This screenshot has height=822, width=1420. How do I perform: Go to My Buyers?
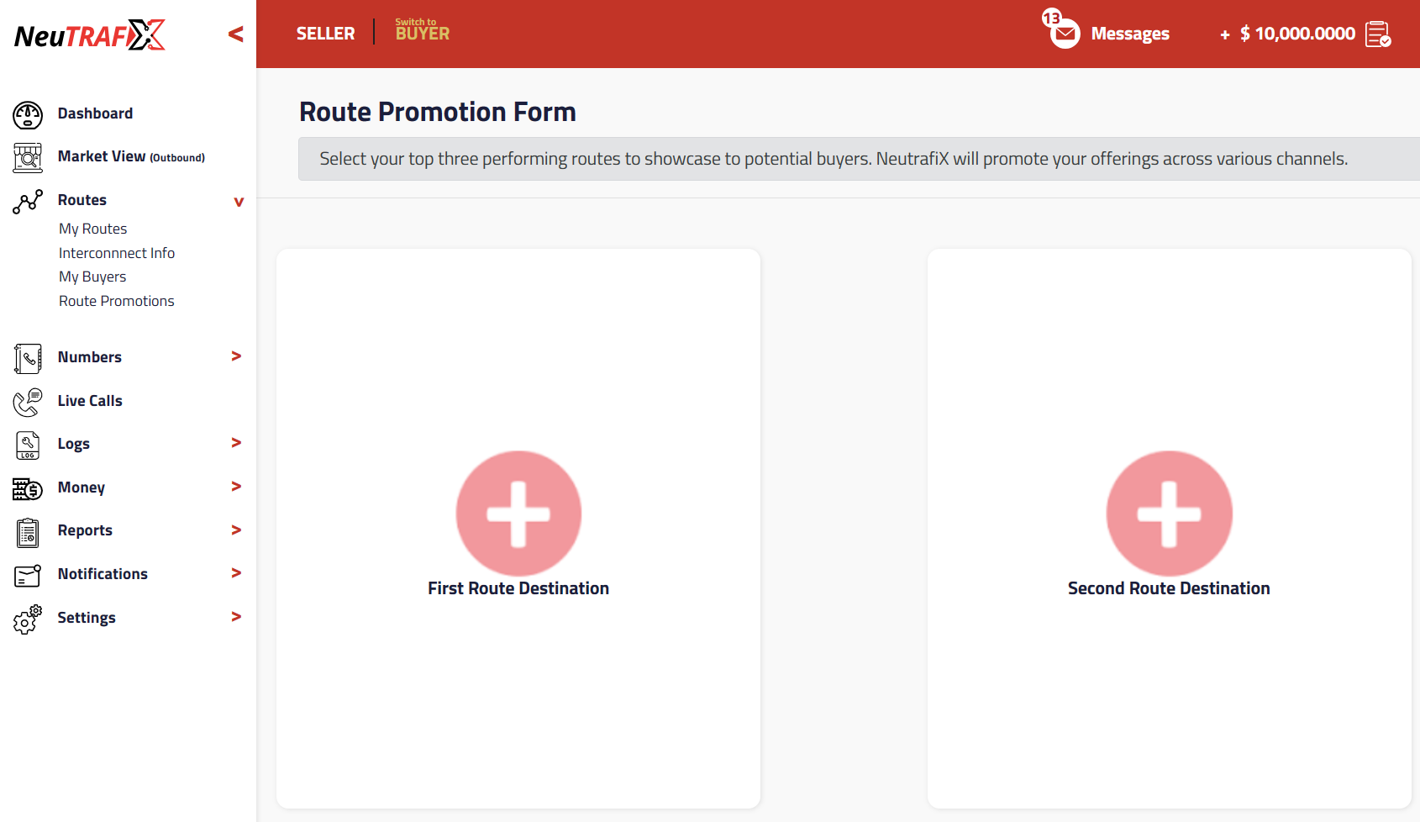tap(92, 277)
